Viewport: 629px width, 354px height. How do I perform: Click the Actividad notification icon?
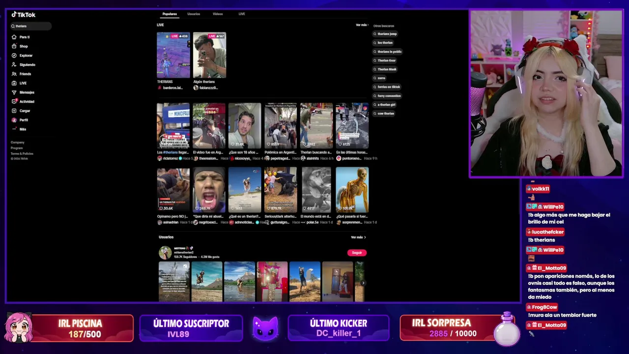click(x=14, y=101)
